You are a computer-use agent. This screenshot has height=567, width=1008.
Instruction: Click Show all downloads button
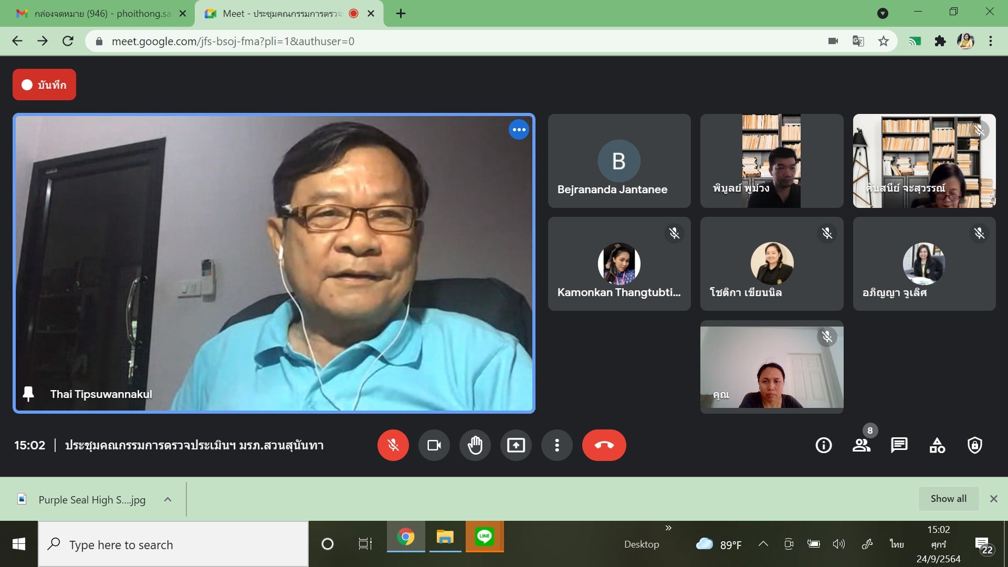[x=948, y=499]
